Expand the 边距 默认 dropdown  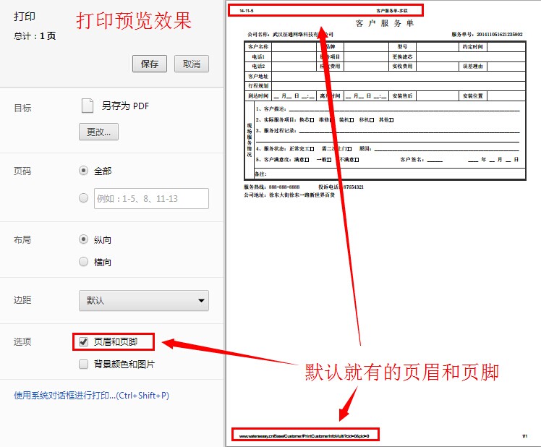(143, 300)
